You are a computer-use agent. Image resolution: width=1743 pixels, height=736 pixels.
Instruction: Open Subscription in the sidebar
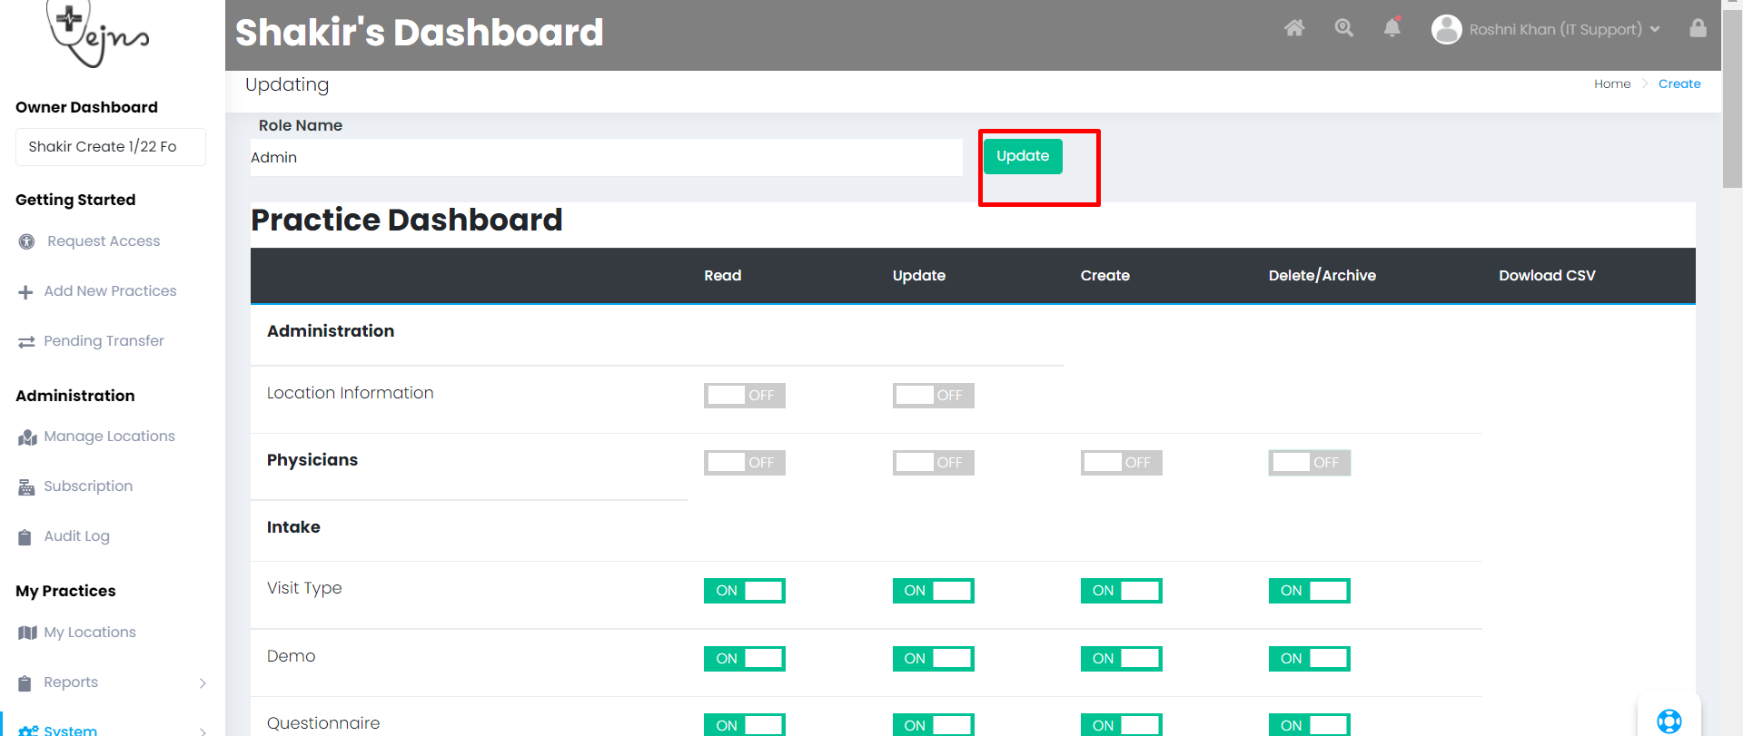(88, 486)
